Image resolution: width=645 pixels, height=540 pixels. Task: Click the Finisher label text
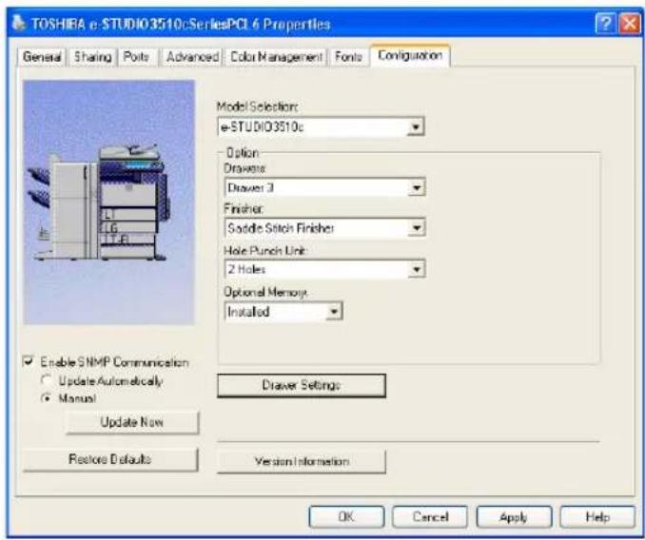244,209
